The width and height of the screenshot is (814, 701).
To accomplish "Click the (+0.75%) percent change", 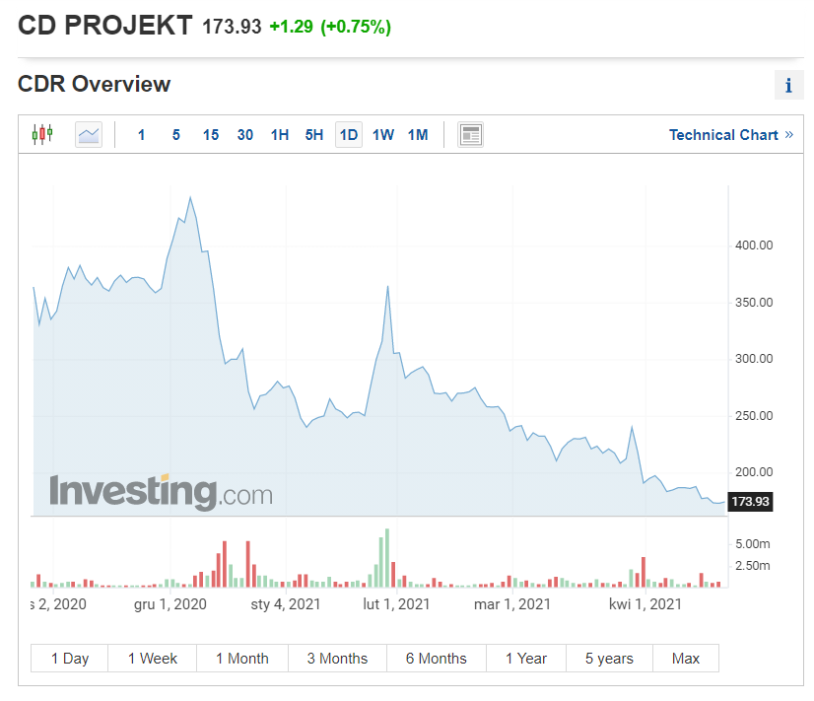I will point(356,27).
